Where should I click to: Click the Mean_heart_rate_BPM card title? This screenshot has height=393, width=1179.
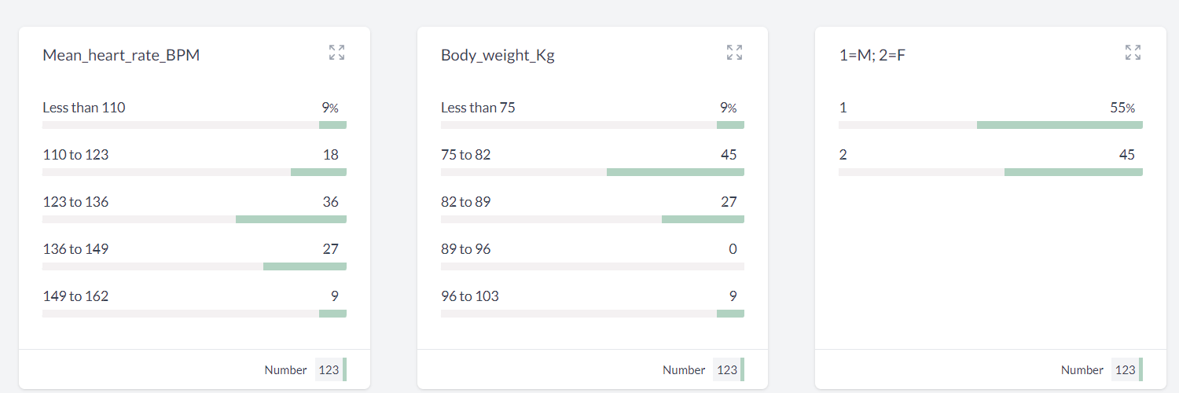[x=121, y=55]
